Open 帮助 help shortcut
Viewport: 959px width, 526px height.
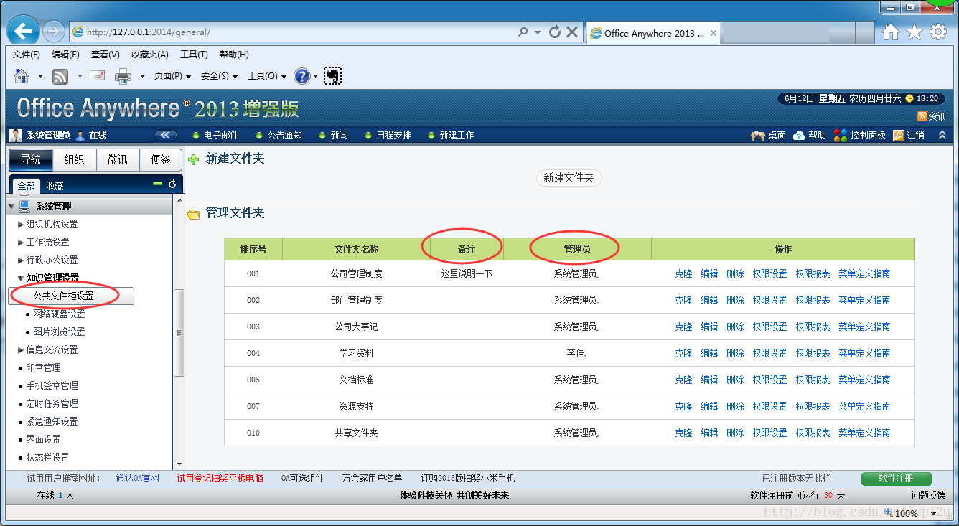point(810,135)
